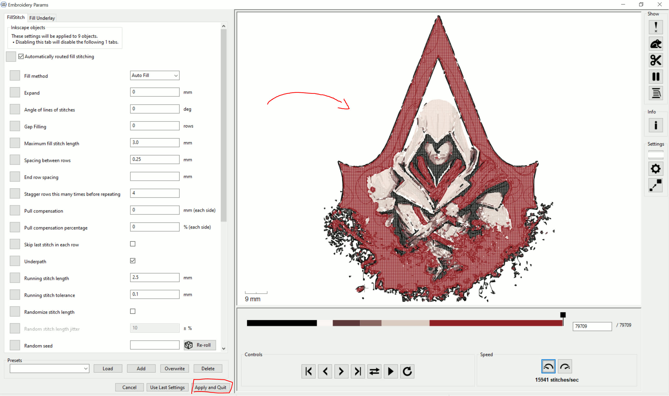669x396 pixels.
Task: Click the Pull compensation percentage field
Action: click(x=155, y=227)
